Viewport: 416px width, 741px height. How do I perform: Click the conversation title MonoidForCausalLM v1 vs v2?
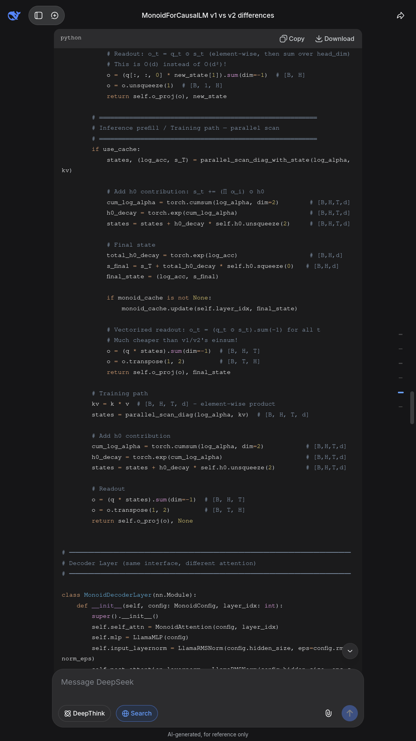click(x=208, y=15)
